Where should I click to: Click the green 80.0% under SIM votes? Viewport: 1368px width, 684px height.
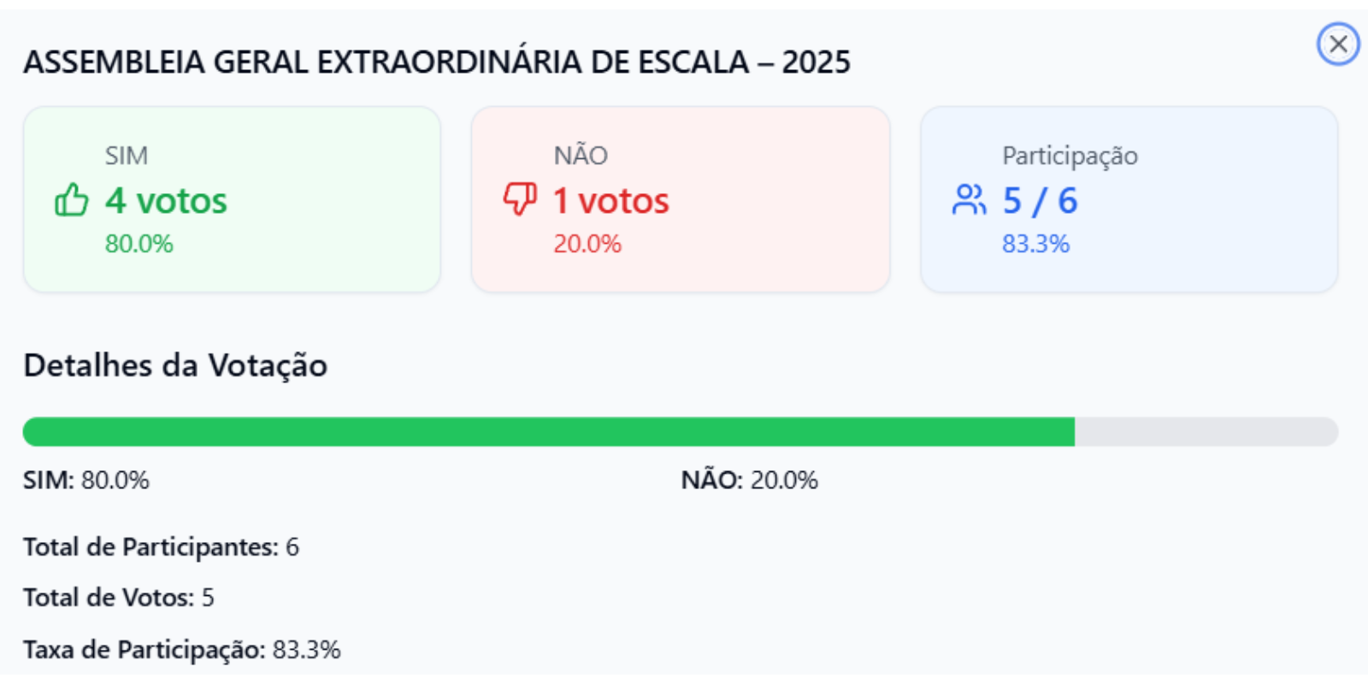[x=139, y=244]
